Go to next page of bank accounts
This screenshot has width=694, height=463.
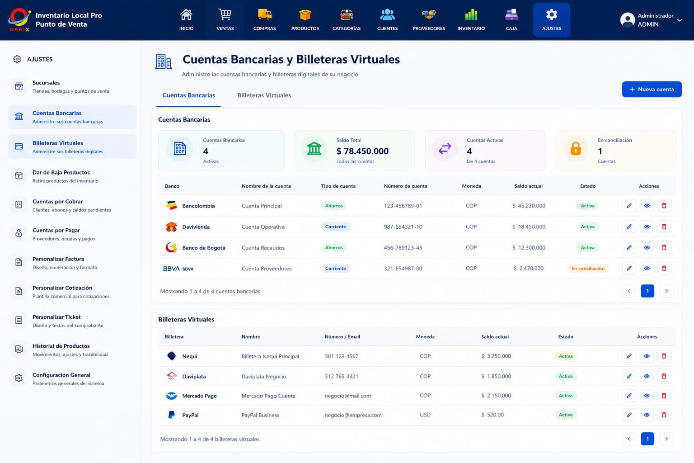click(666, 291)
